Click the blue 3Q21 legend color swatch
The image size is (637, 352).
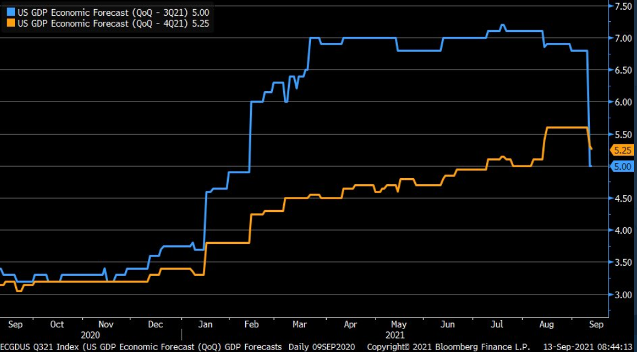pos(11,13)
